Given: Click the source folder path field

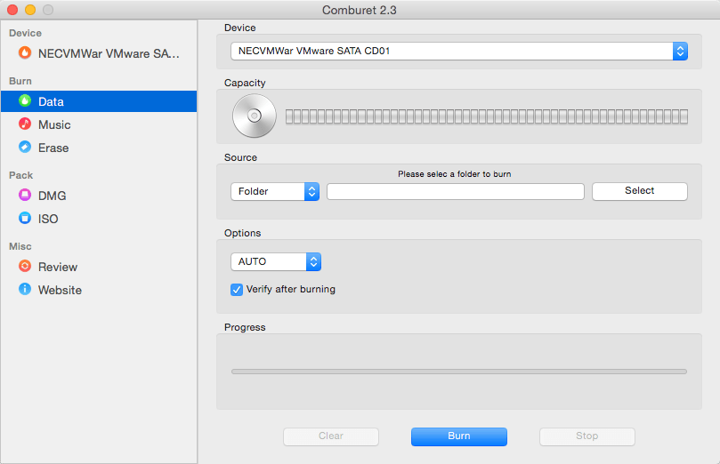Looking at the screenshot, I should tap(456, 192).
